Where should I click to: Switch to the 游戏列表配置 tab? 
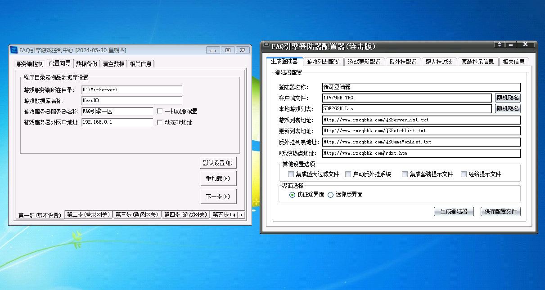pyautogui.click(x=323, y=62)
